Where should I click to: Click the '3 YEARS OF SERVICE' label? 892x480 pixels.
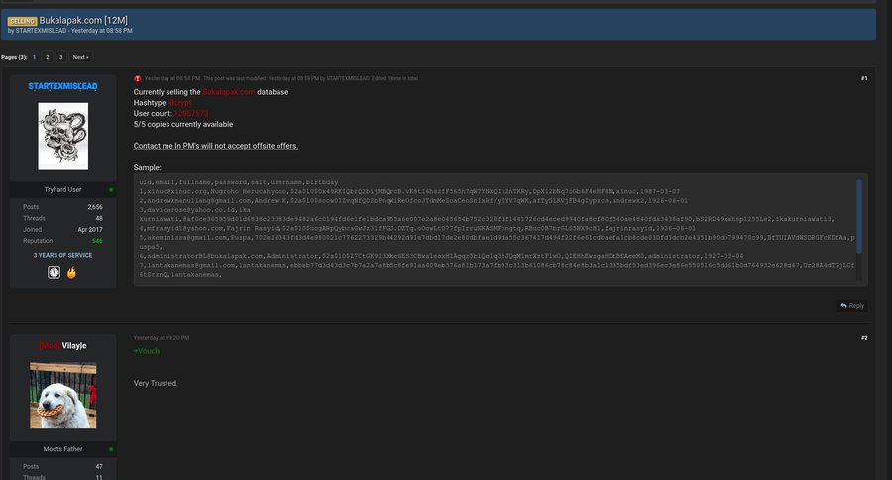62,255
